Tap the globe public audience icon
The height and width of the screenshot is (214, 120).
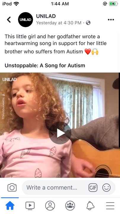(x=88, y=23)
